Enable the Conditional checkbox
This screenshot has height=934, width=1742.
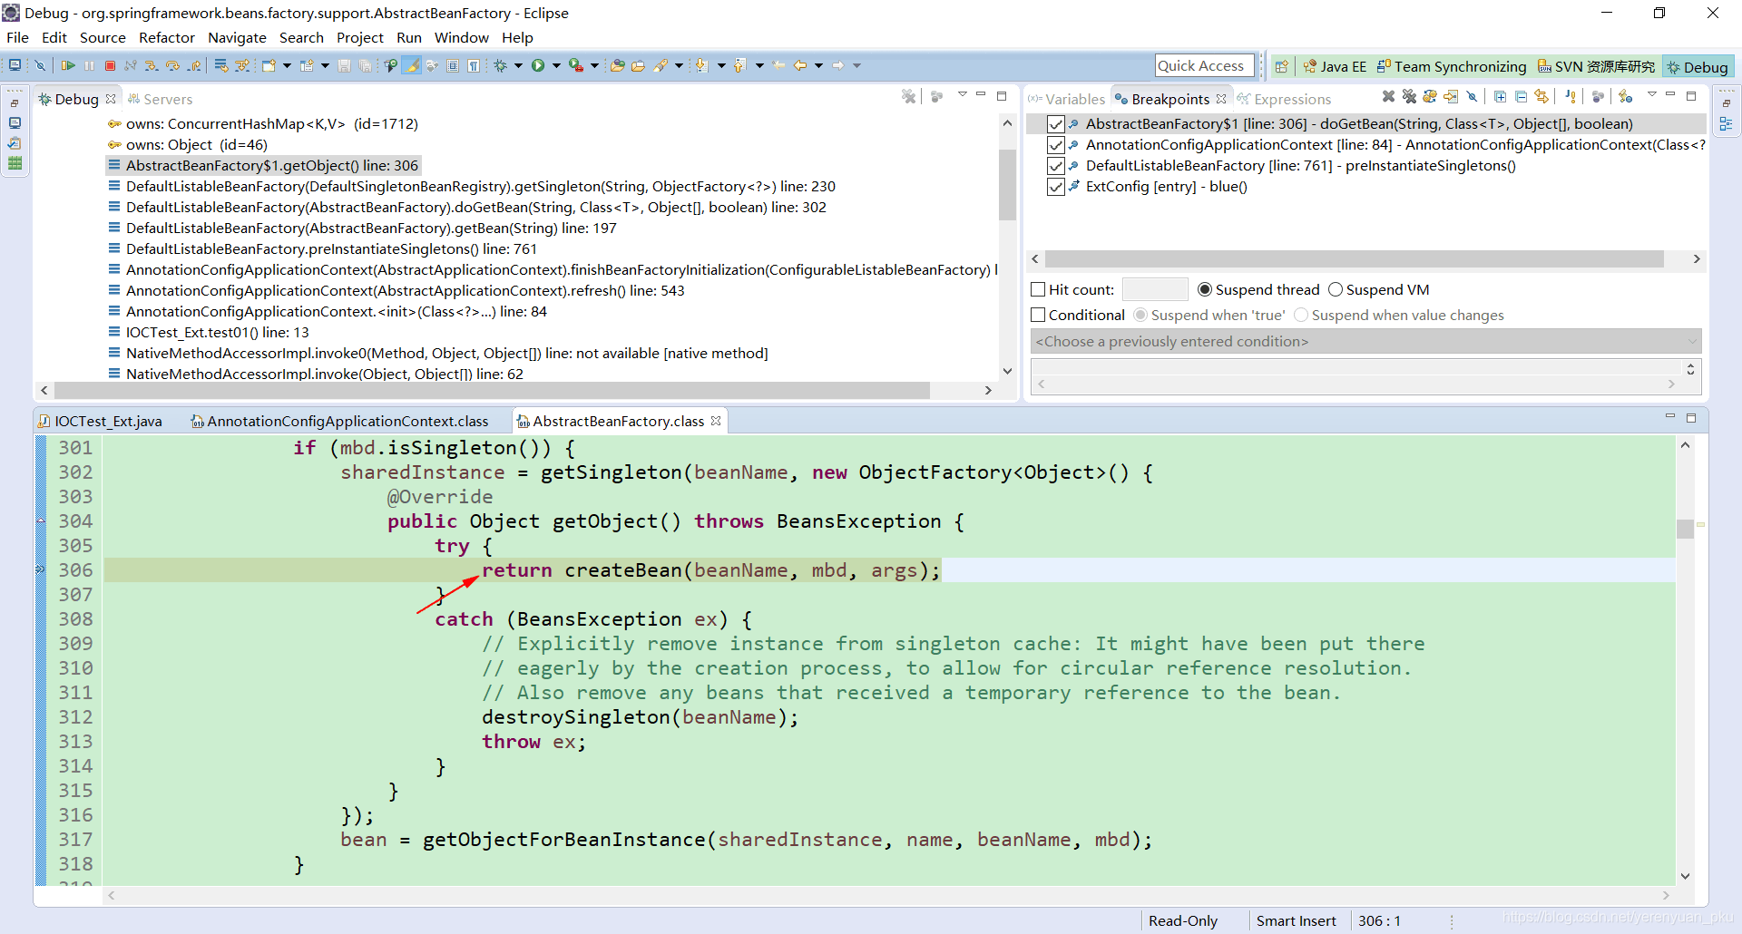pyautogui.click(x=1039, y=316)
